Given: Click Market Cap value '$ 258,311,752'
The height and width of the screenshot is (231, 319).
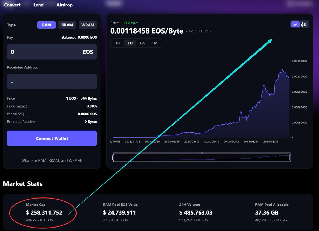Looking at the screenshot, I should tap(44, 212).
